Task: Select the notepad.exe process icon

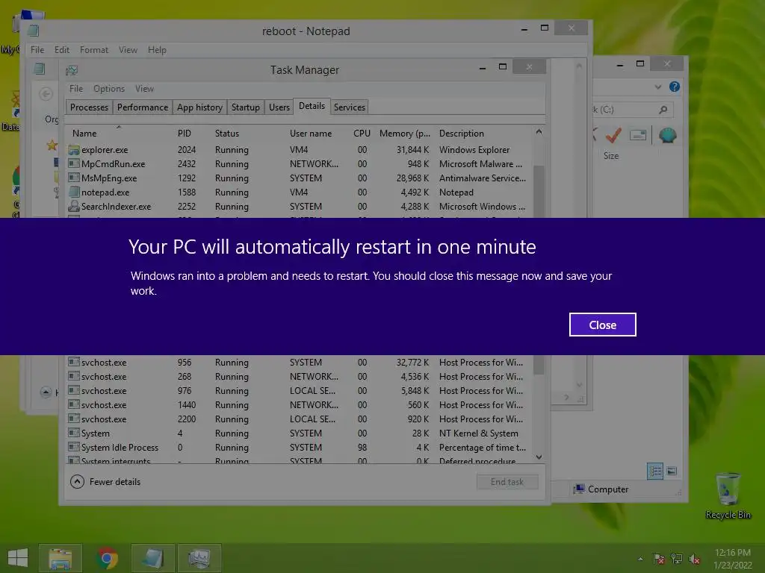Action: 74,192
